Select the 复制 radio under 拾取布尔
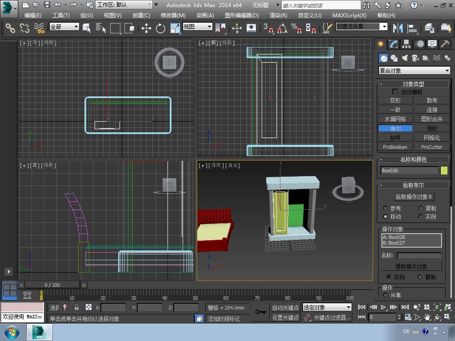Image resolution: width=455 pixels, height=341 pixels. (420, 208)
